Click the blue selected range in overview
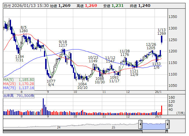Image resolution: width=189 pixels, height=136 pixels. click(x=154, y=126)
